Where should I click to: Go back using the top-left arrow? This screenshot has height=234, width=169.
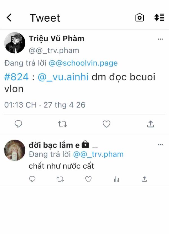click(x=9, y=18)
